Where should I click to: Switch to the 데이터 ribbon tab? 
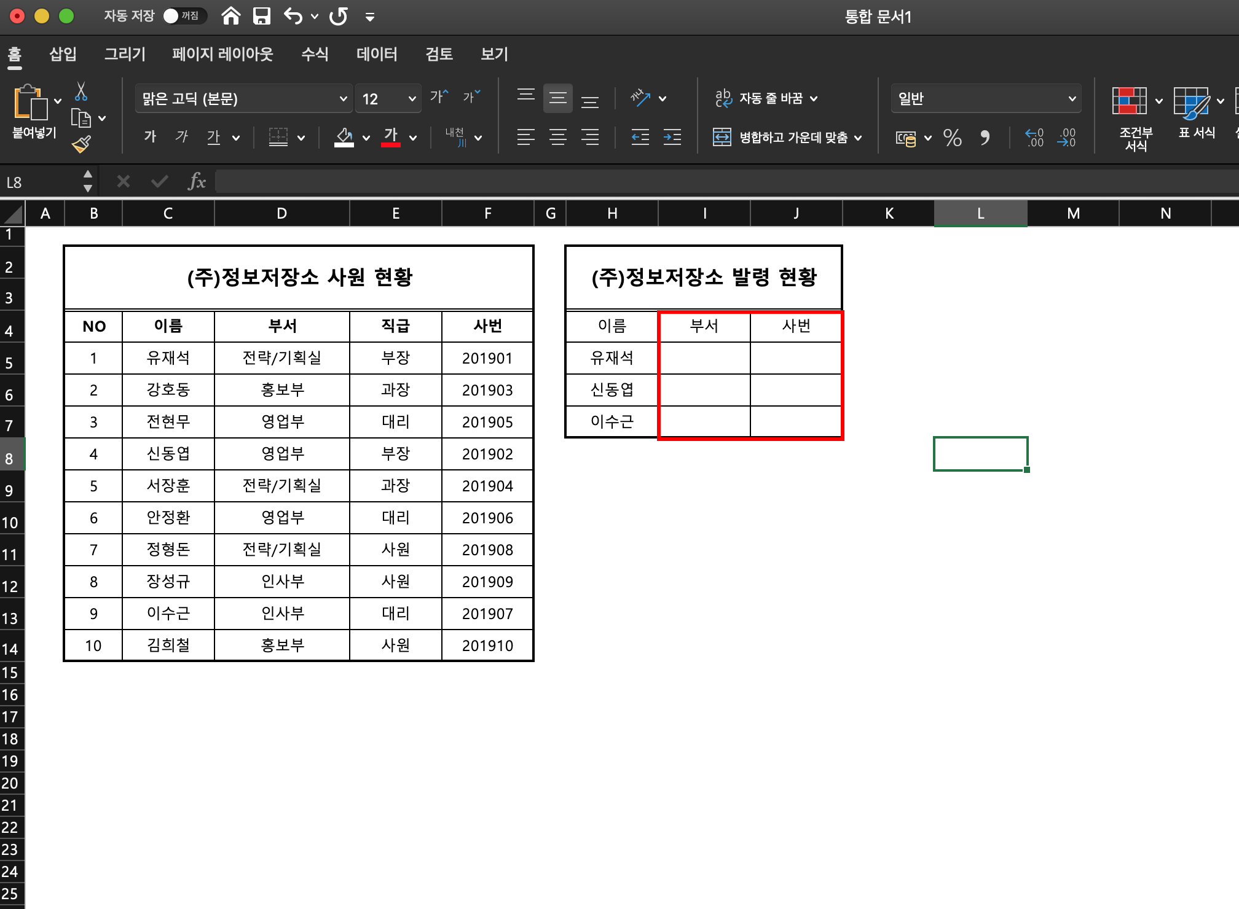point(377,54)
